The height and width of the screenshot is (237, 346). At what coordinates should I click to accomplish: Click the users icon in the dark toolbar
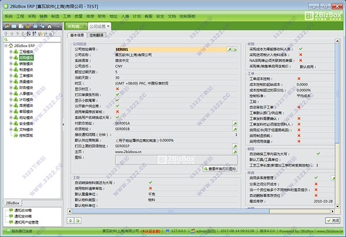coord(7,27)
